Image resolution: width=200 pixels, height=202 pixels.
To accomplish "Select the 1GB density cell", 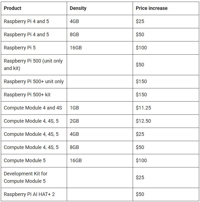I will pos(74,108).
